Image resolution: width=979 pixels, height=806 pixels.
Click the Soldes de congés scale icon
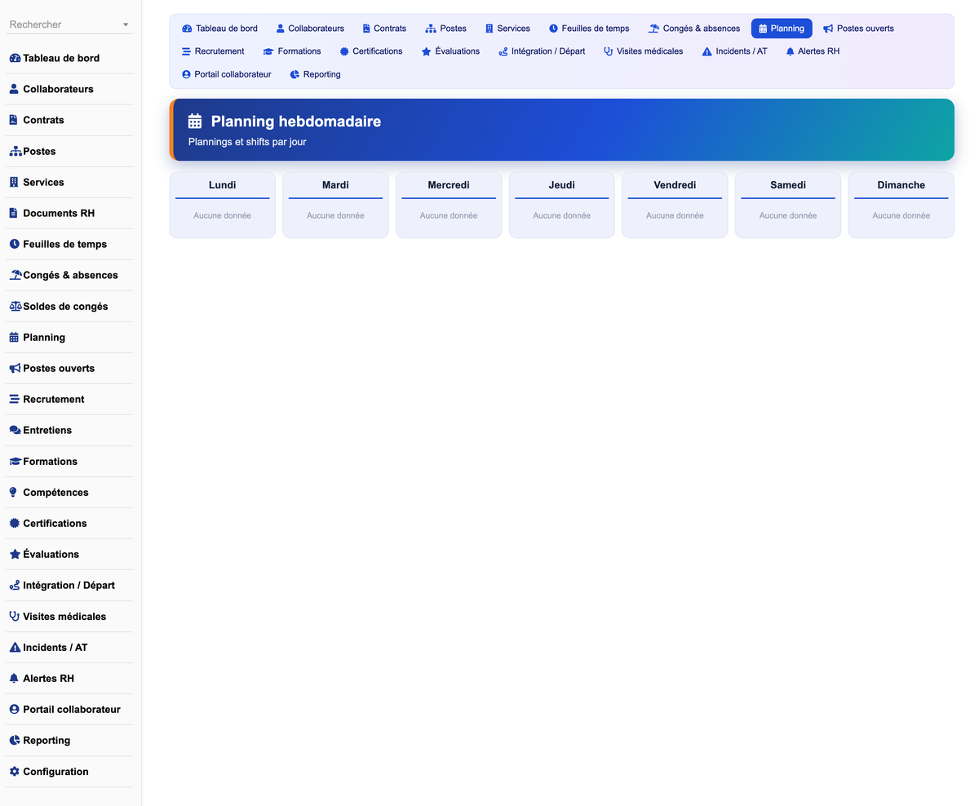(16, 306)
